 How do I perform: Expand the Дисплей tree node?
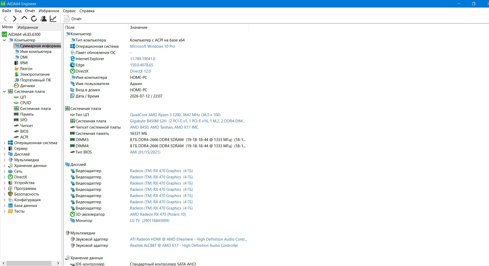click(x=4, y=154)
